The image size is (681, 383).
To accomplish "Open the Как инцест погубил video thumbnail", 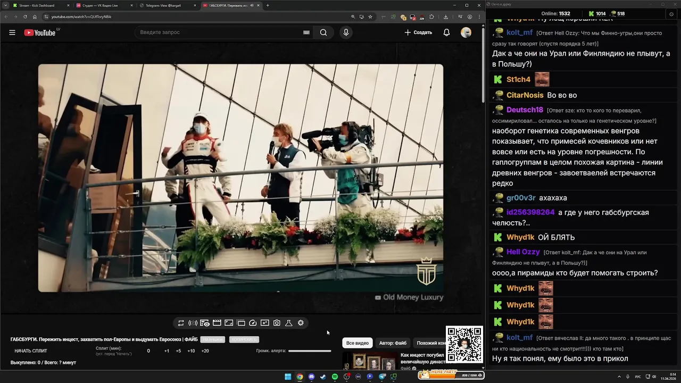I will tap(370, 361).
